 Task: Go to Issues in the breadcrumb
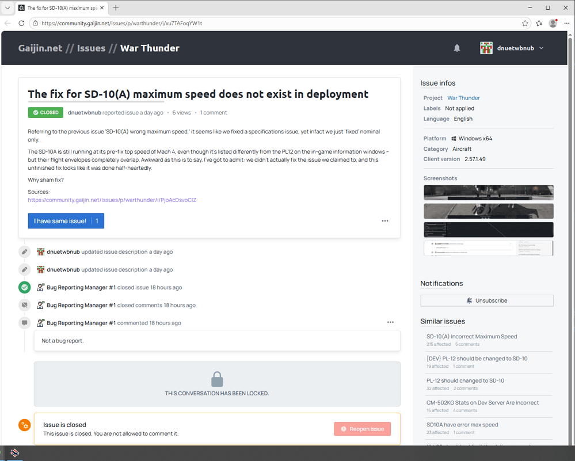click(91, 48)
